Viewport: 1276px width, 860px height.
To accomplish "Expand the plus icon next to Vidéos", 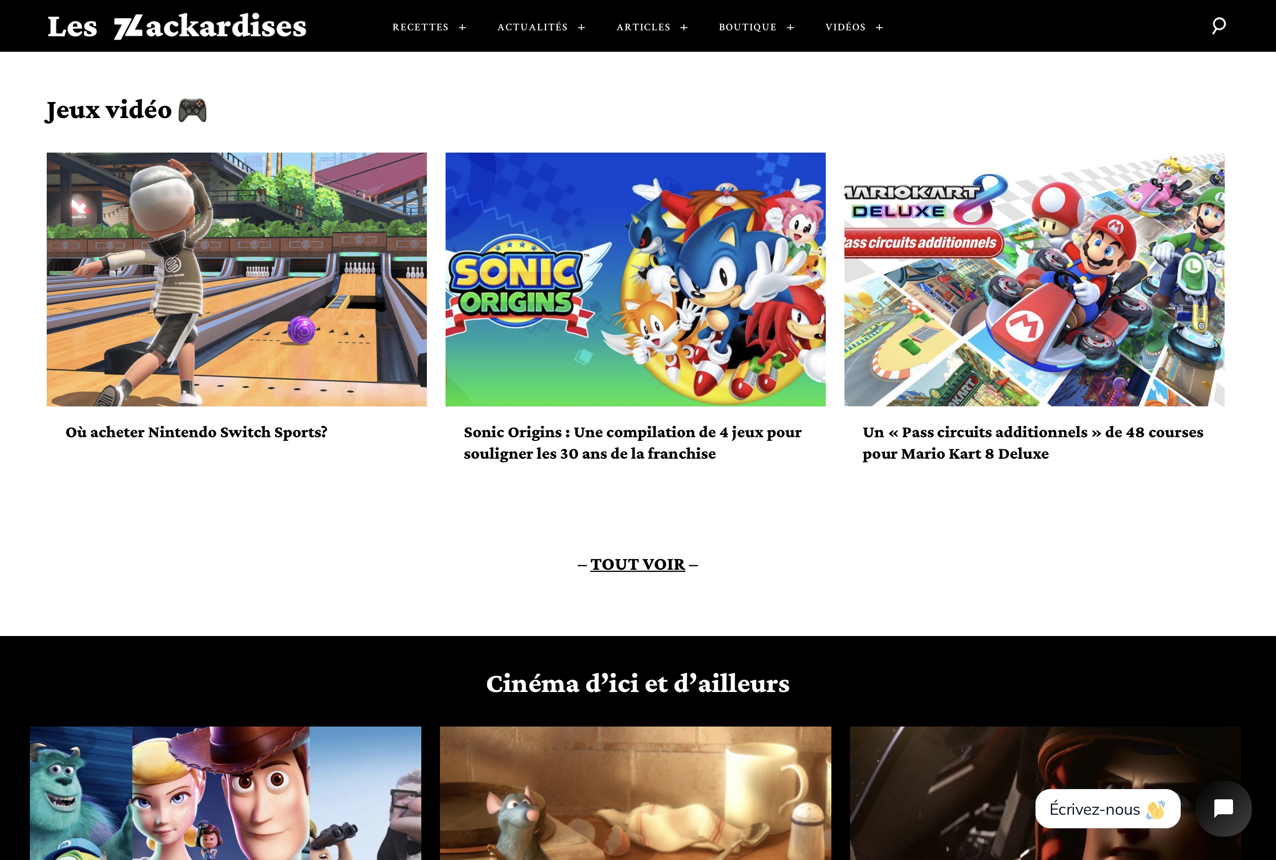I will [879, 28].
